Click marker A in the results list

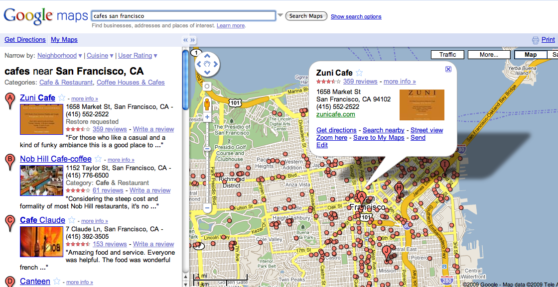click(10, 101)
